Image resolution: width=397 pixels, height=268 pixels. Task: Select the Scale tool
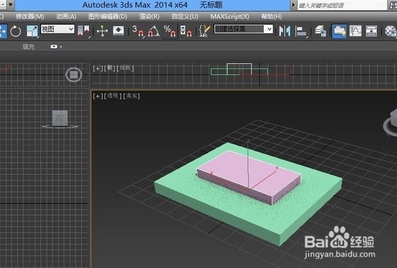tap(33, 31)
